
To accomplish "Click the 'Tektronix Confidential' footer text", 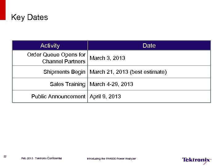I will [x=48, y=159].
